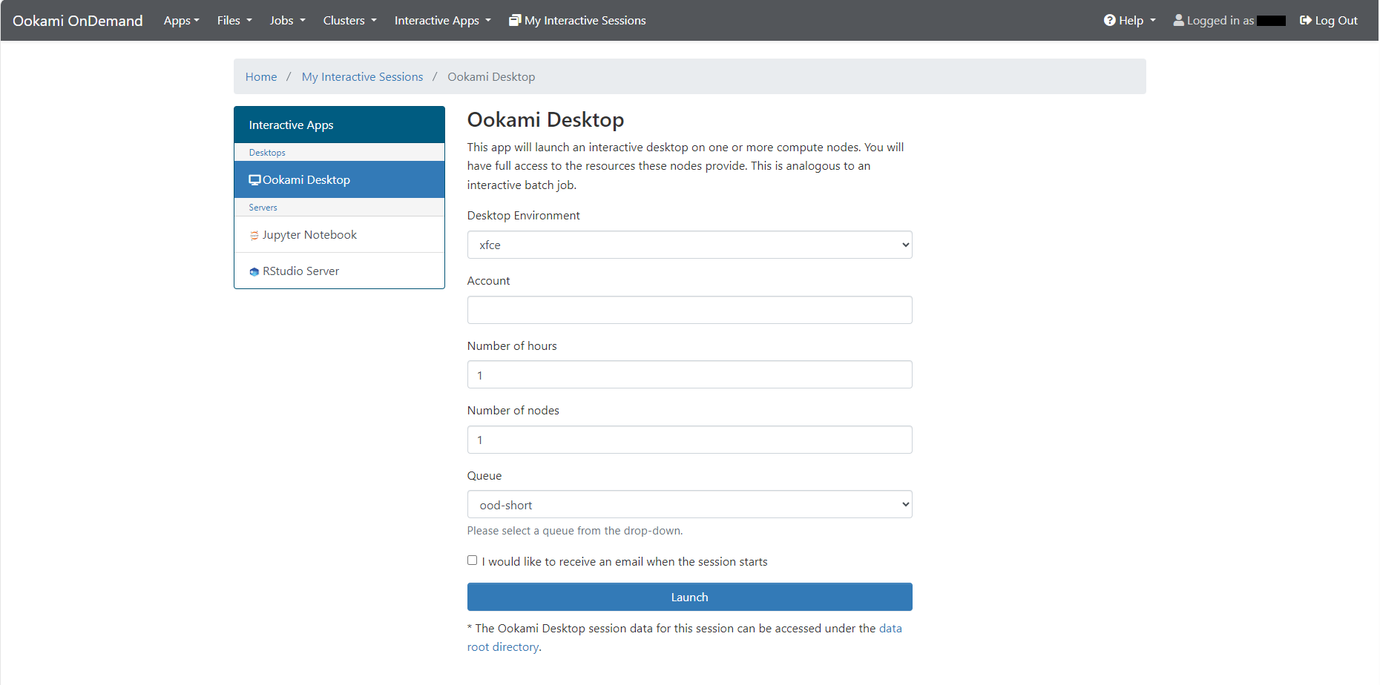
Task: Expand the Queue dropdown showing ood-short
Action: click(x=689, y=504)
